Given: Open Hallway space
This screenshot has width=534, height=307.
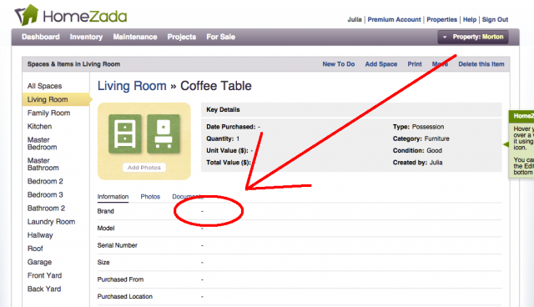Looking at the screenshot, I should [40, 235].
